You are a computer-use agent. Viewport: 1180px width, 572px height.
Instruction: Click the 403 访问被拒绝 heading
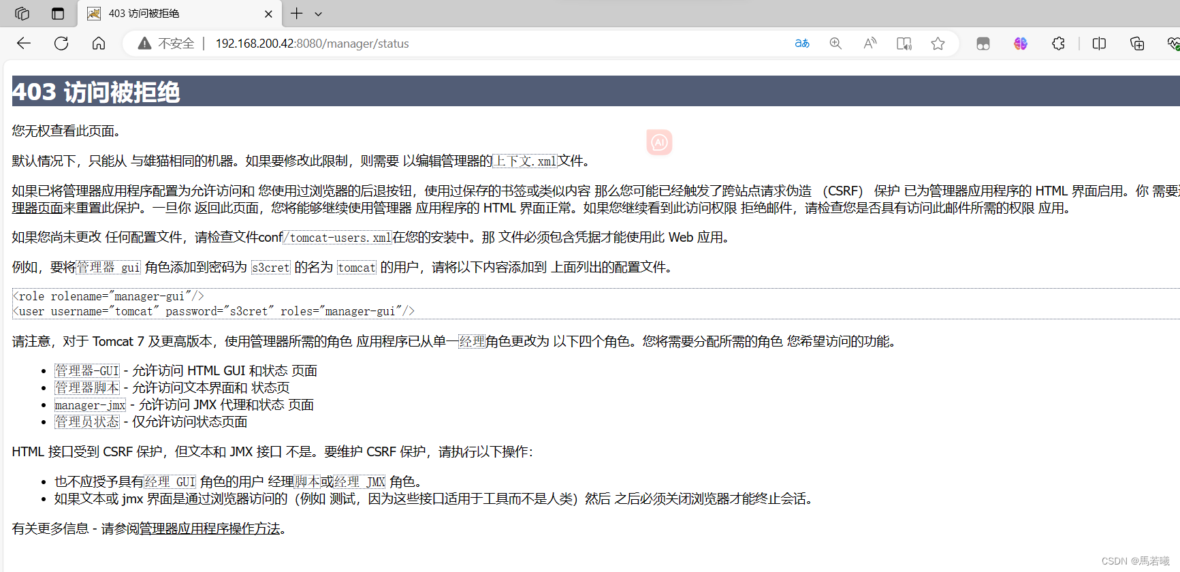(96, 92)
